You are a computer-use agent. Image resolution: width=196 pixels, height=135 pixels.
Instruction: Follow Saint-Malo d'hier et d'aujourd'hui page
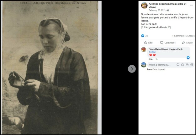(152, 52)
